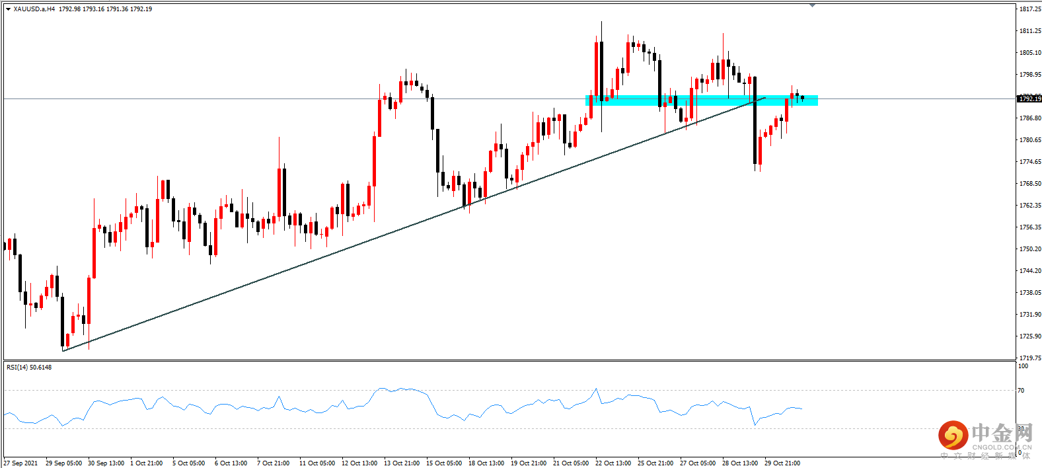Click the 6 Oct 13:00 time label
The image size is (1042, 468).
[x=231, y=463]
